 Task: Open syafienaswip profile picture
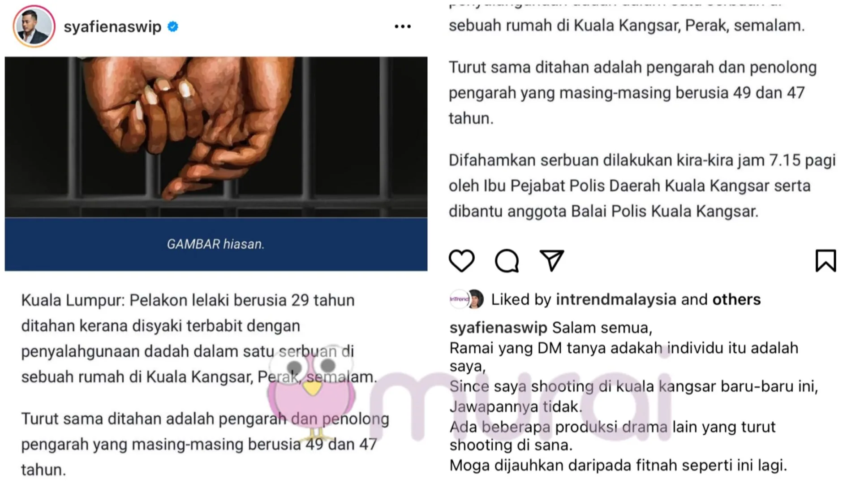click(34, 26)
